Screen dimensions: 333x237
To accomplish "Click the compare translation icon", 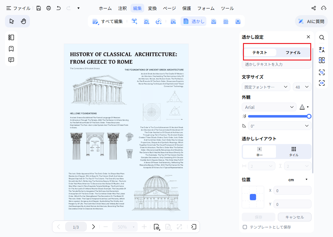I will click(322, 60).
